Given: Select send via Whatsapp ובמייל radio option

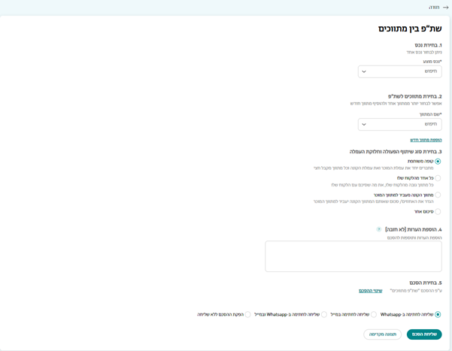Looking at the screenshot, I should pyautogui.click(x=324, y=314).
